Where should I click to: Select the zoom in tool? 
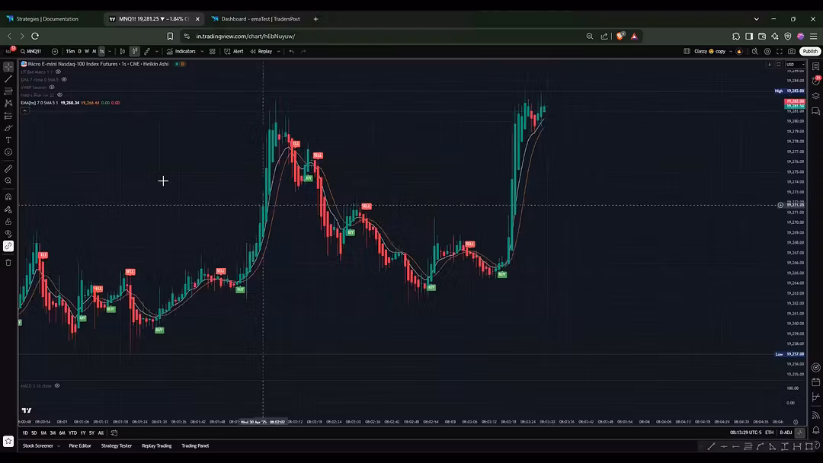click(x=8, y=181)
